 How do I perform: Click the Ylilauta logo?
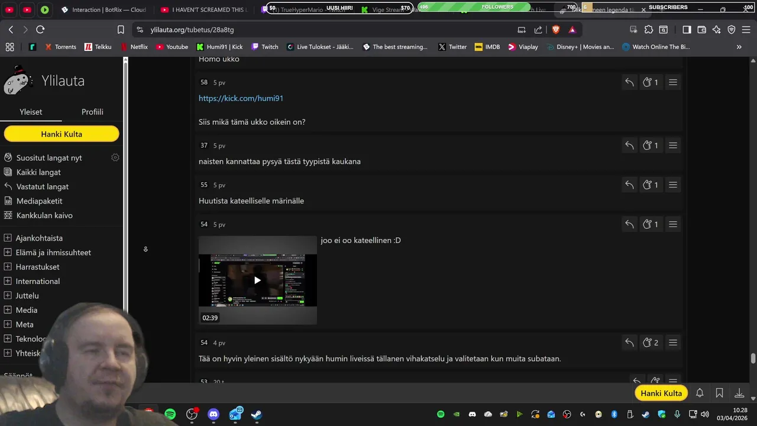tap(44, 81)
